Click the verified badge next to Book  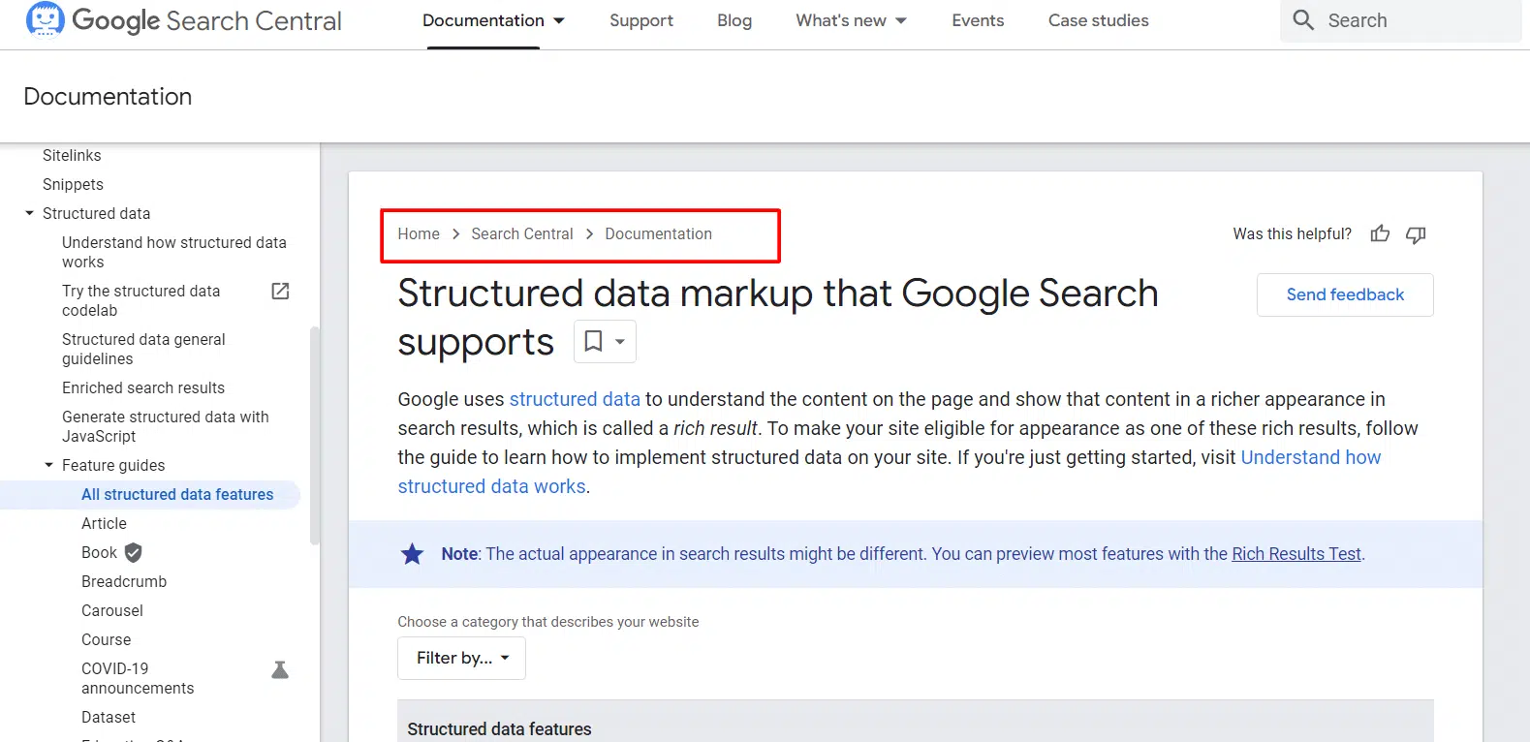point(134,552)
